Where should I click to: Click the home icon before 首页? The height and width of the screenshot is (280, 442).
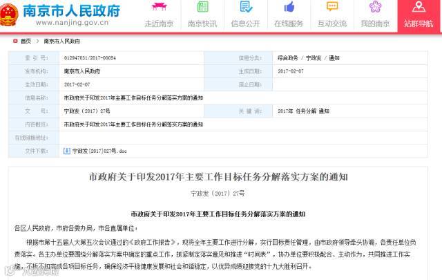tap(15, 41)
